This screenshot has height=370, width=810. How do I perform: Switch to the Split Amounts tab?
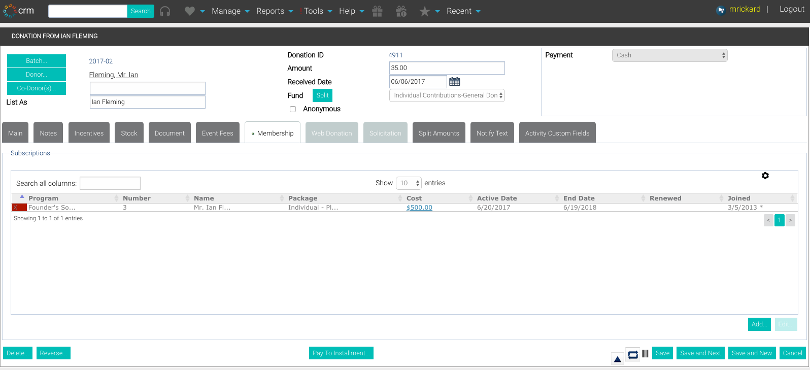(x=439, y=132)
